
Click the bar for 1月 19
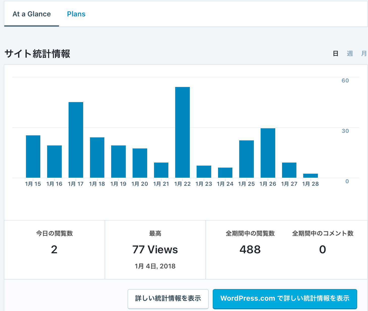click(x=118, y=162)
